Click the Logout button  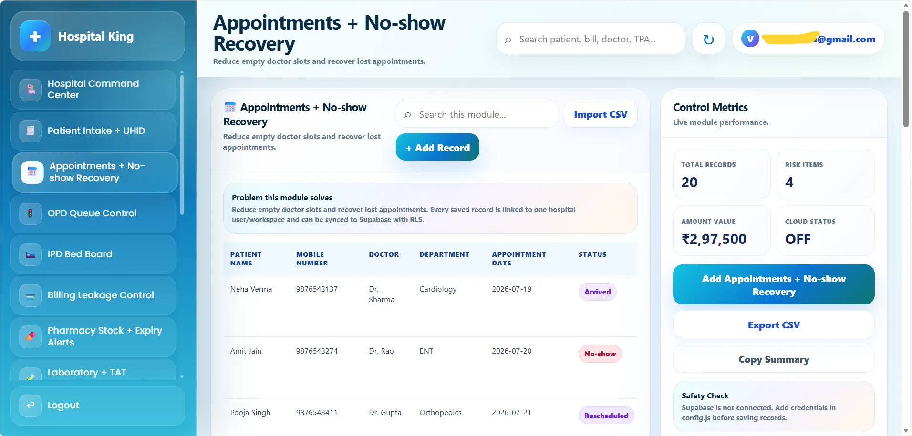pos(97,406)
